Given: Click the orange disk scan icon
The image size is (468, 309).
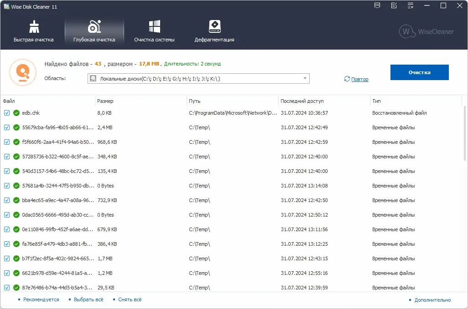Looking at the screenshot, I should tap(22, 72).
